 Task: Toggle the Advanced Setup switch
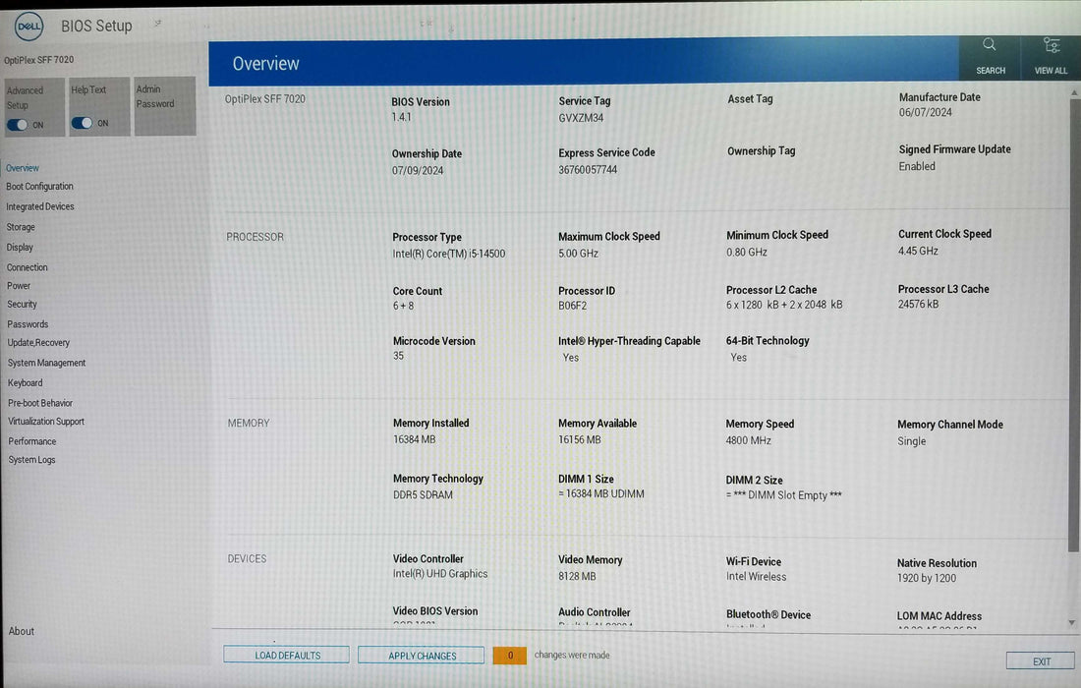pyautogui.click(x=18, y=125)
